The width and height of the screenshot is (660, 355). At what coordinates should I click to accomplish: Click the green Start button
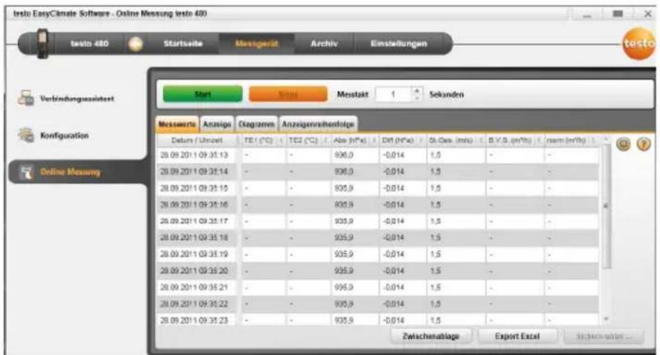pyautogui.click(x=203, y=94)
